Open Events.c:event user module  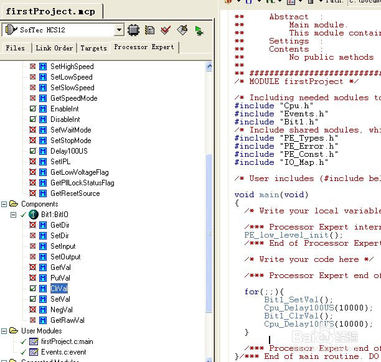pyautogui.click(x=63, y=352)
